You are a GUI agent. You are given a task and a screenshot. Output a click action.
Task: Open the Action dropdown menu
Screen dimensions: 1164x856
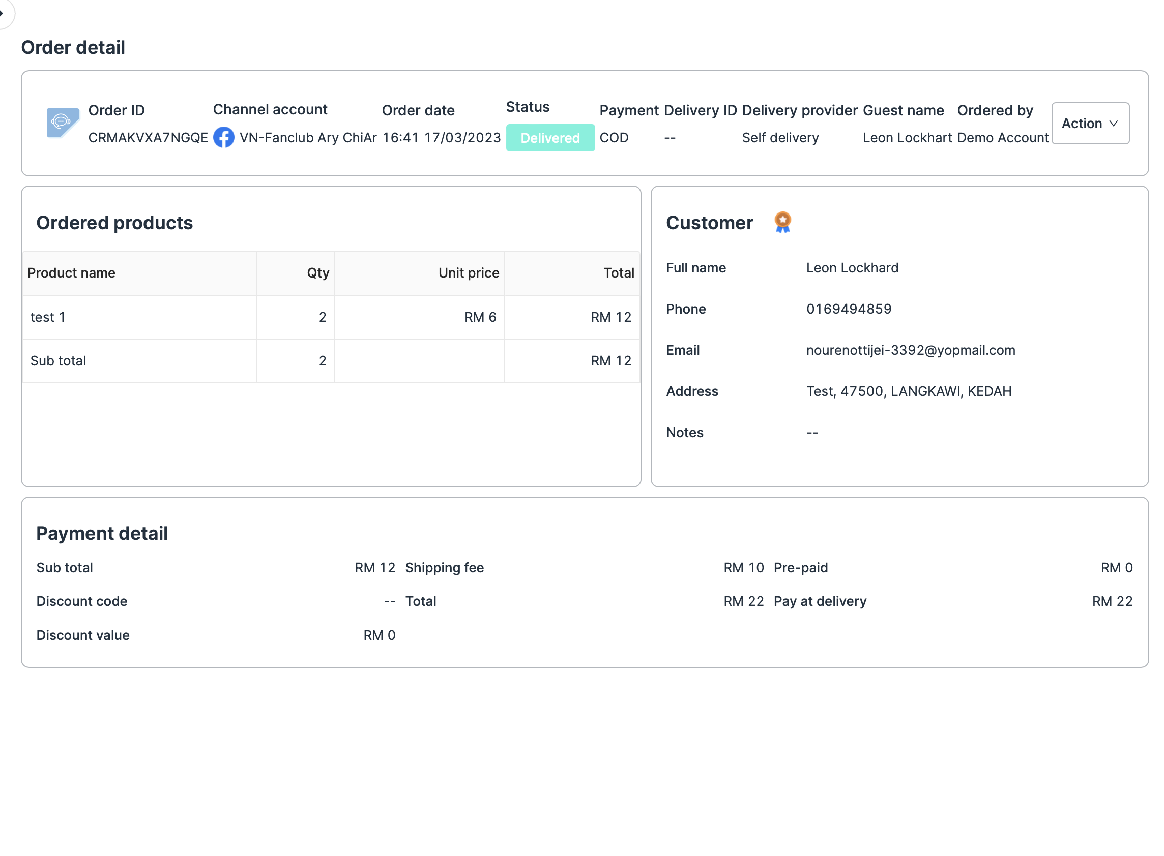(x=1089, y=124)
